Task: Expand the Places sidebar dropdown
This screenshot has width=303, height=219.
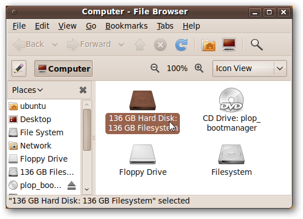Action: (27, 90)
